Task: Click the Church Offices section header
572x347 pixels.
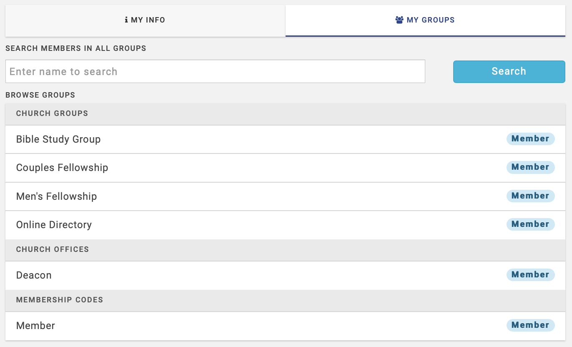Action: (53, 249)
